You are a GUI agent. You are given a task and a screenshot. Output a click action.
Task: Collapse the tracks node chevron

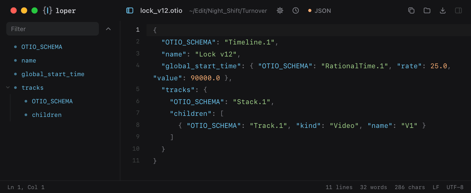[x=8, y=88]
